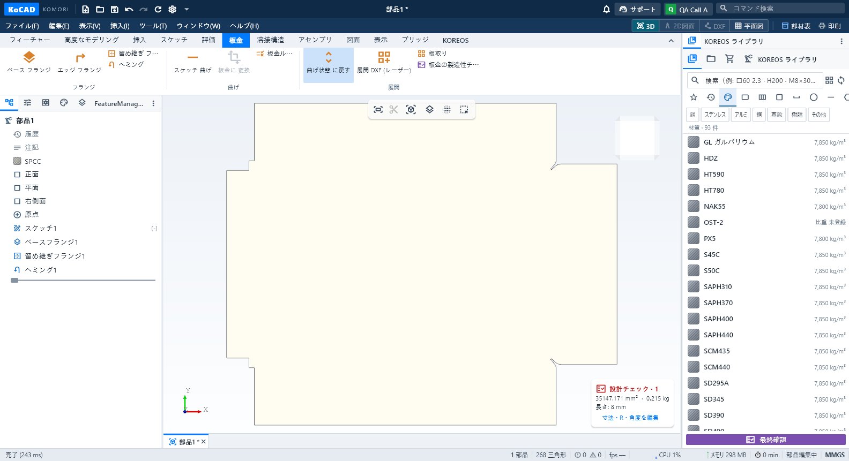Select the SAPH440 material swatch

pos(694,335)
